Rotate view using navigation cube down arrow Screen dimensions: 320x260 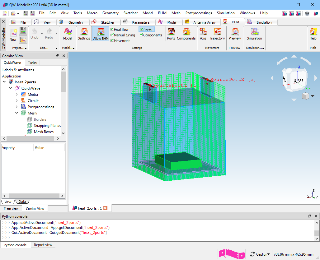tap(294, 100)
